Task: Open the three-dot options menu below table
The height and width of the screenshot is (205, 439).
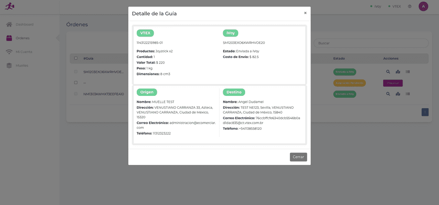Action: (x=425, y=111)
